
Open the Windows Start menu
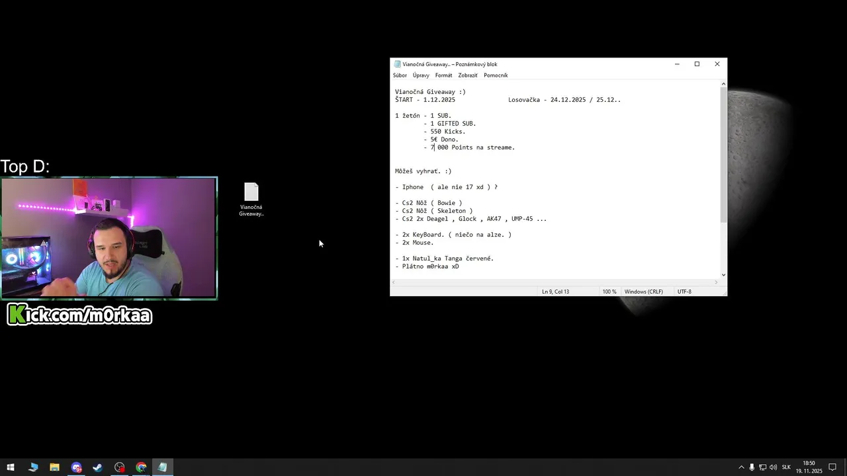(x=11, y=467)
